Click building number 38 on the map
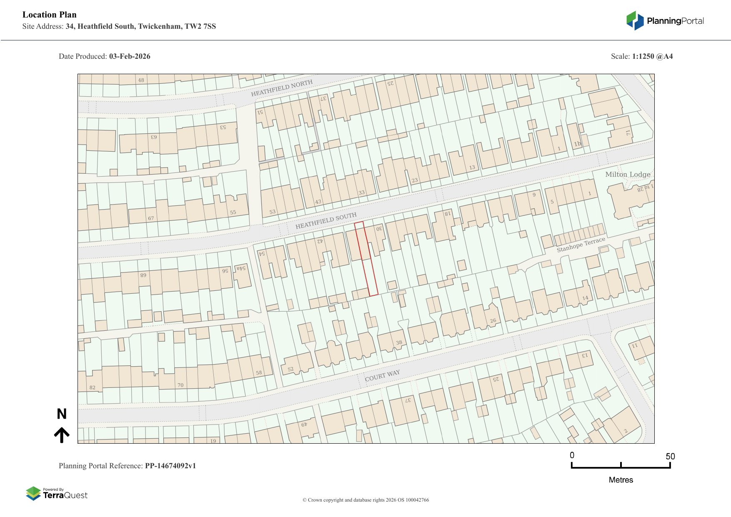 (x=399, y=342)
